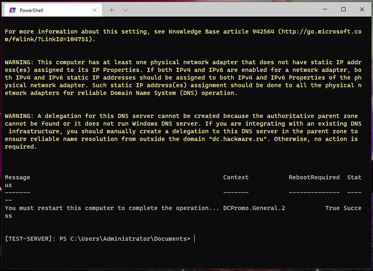This screenshot has width=373, height=271.
Task: Click the command prompt input cursor
Action: click(195, 239)
